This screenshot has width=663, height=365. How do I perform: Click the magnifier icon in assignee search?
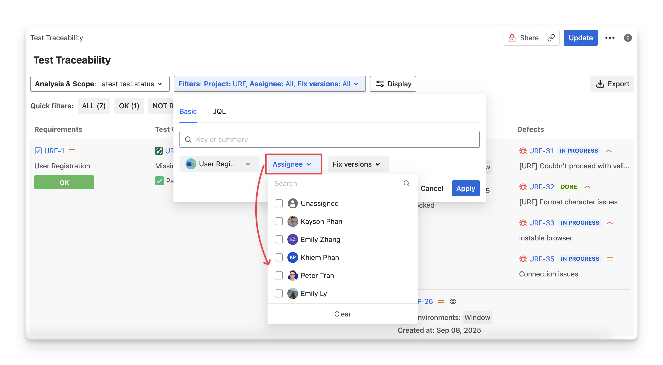pyautogui.click(x=406, y=183)
